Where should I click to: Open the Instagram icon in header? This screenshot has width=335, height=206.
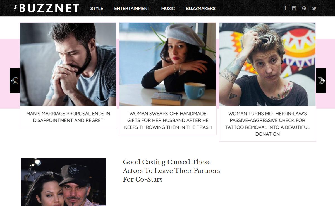pyautogui.click(x=294, y=8)
